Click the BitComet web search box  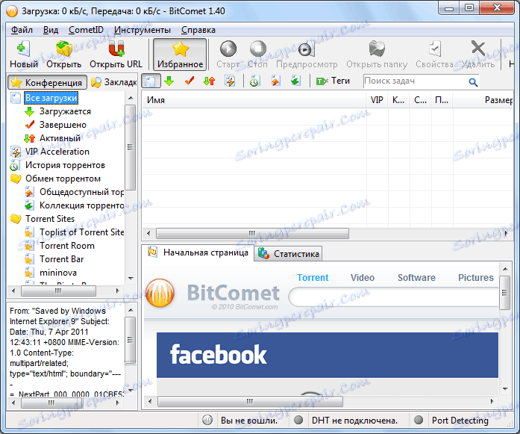394,297
